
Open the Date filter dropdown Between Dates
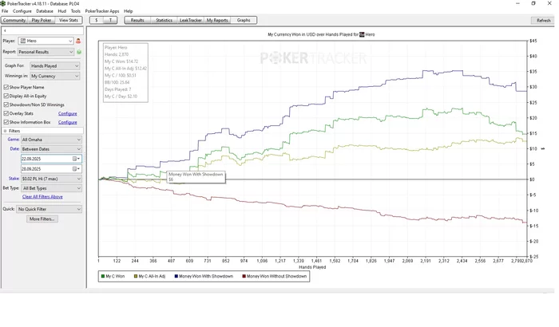[x=51, y=149]
